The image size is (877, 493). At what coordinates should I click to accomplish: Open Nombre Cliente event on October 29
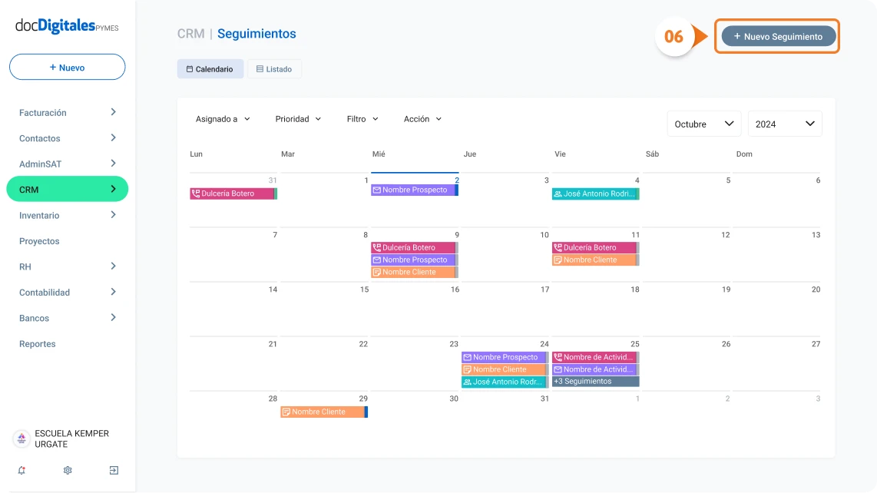(324, 412)
